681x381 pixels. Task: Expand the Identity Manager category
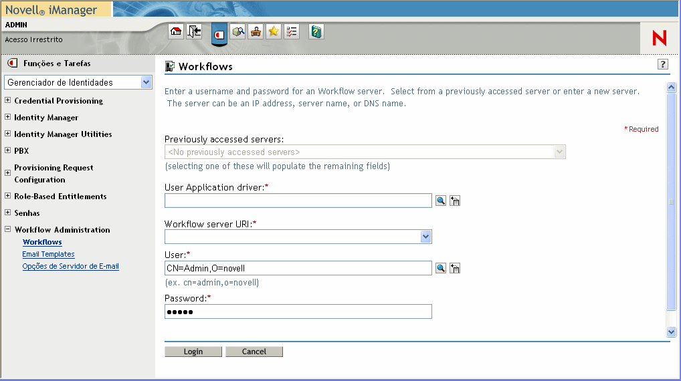click(7, 117)
